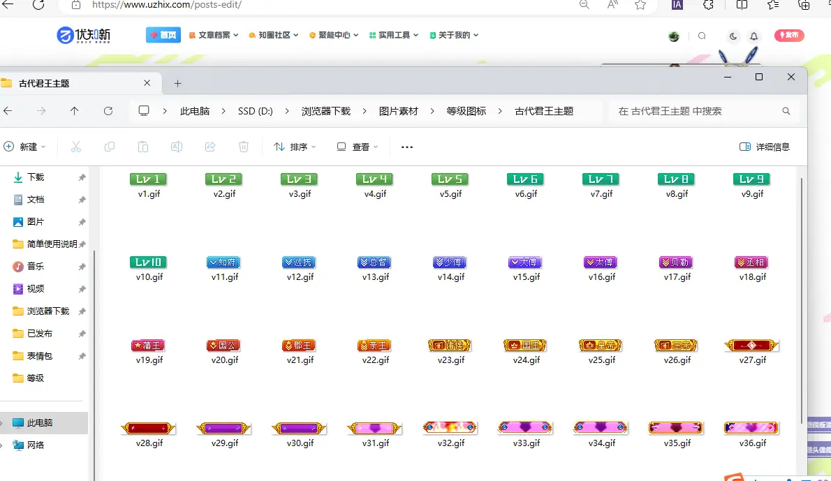
Task: Toggle dark mode with the moon icon
Action: [733, 35]
